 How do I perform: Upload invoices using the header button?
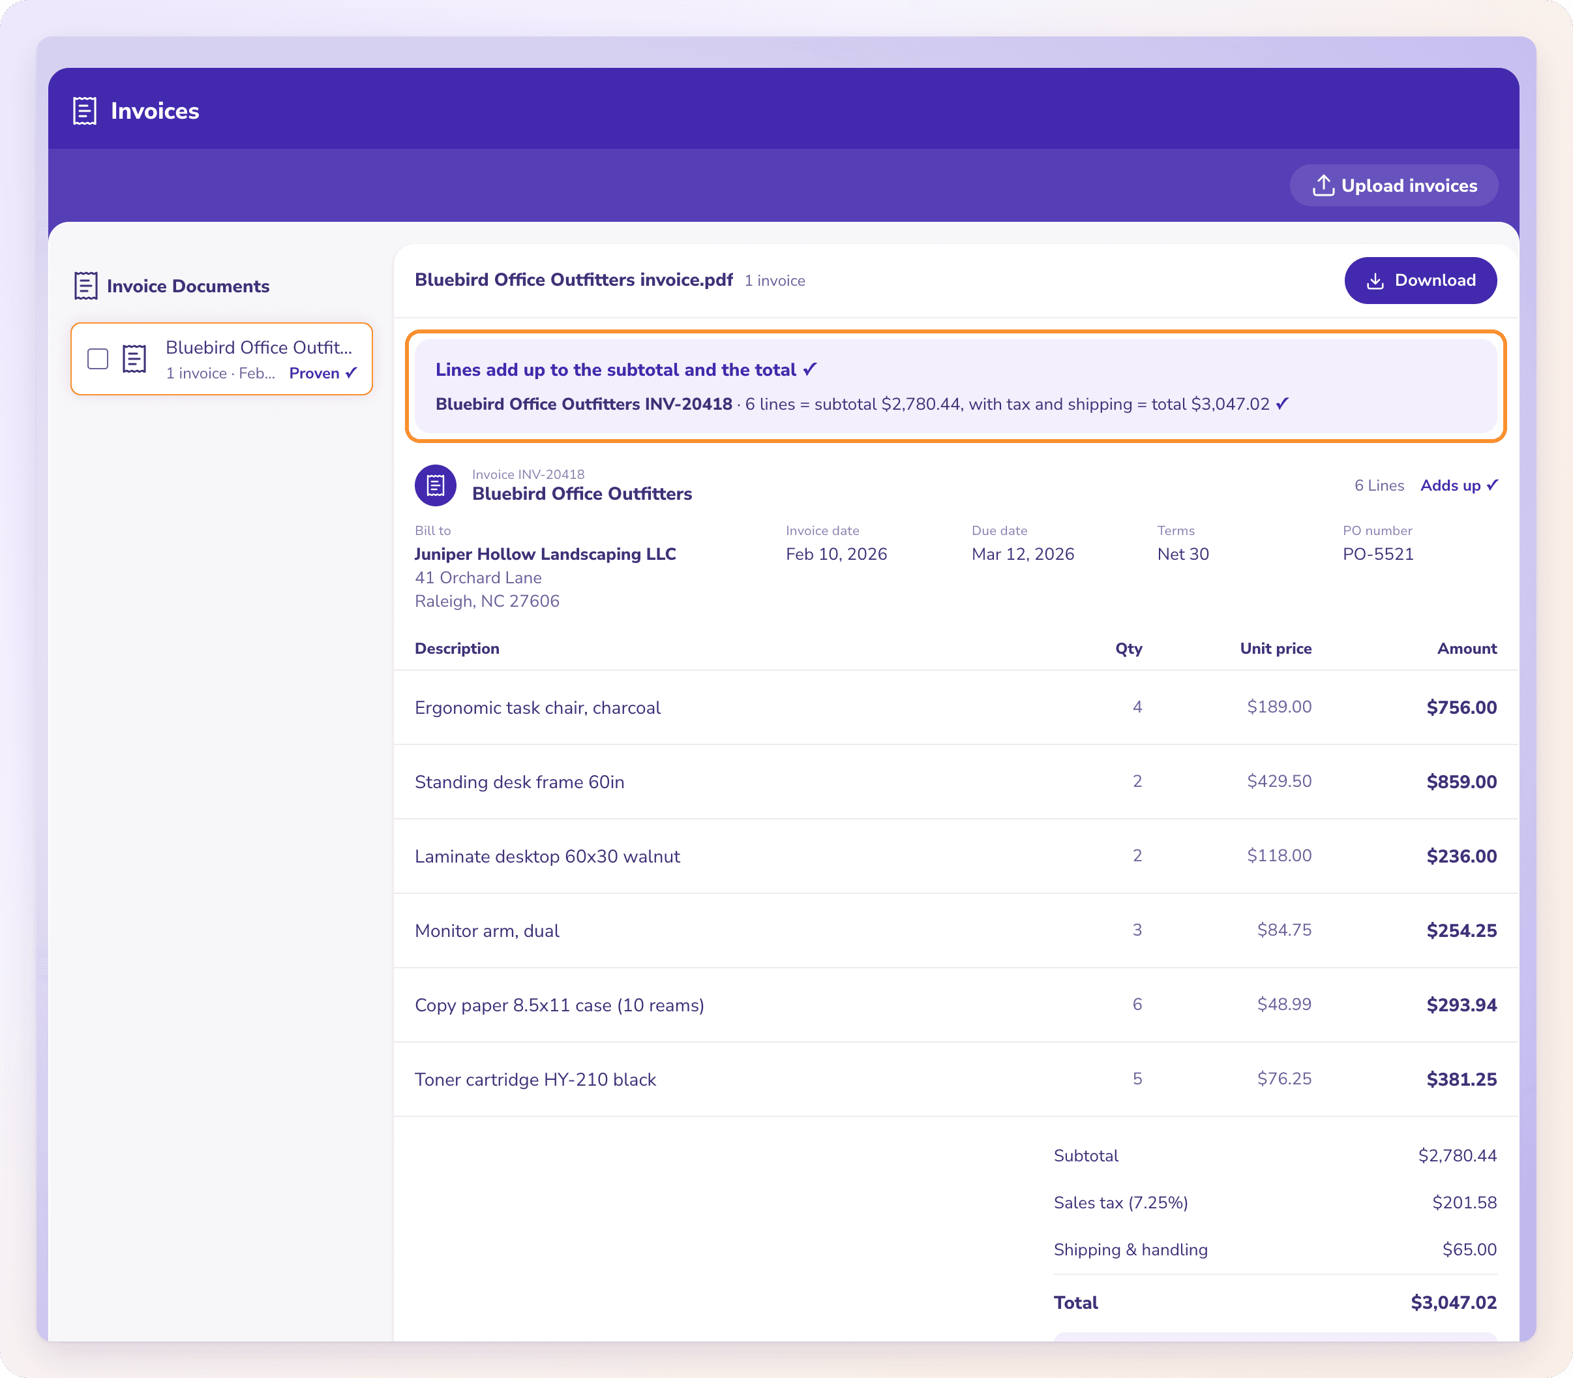[x=1393, y=185]
